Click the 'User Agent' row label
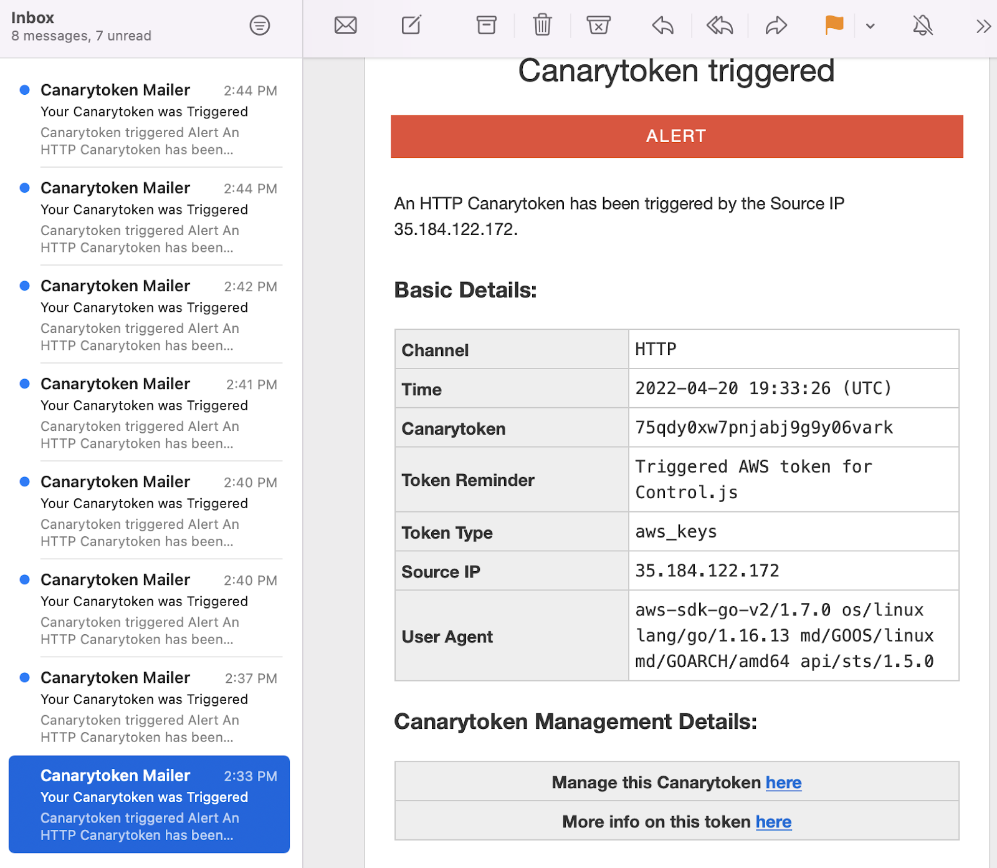Image resolution: width=997 pixels, height=868 pixels. 447,637
